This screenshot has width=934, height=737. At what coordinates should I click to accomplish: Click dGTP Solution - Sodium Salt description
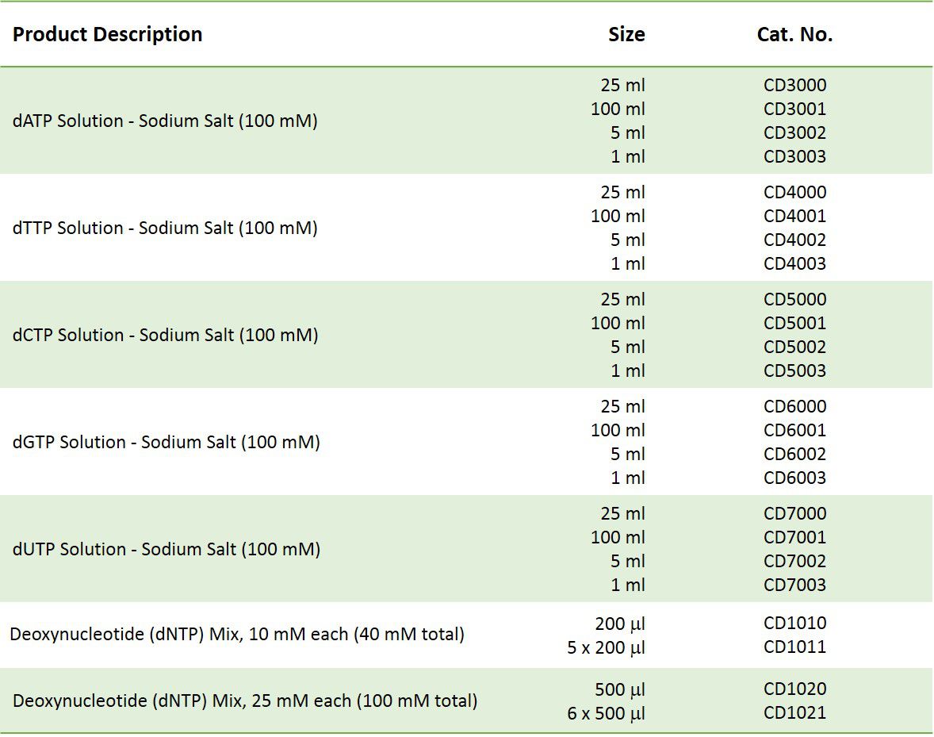click(167, 443)
